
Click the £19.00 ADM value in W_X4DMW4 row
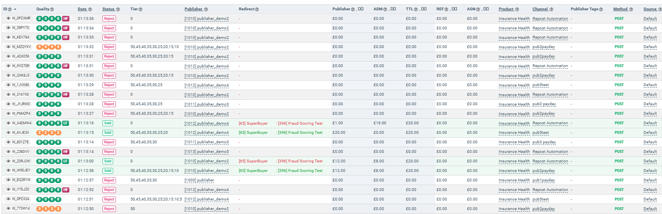380,123
